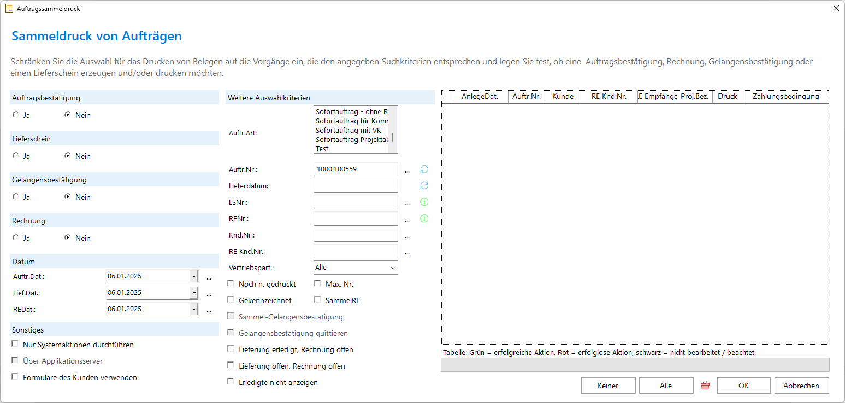Click the refresh icon beside Auftr.Nr. field

click(424, 169)
